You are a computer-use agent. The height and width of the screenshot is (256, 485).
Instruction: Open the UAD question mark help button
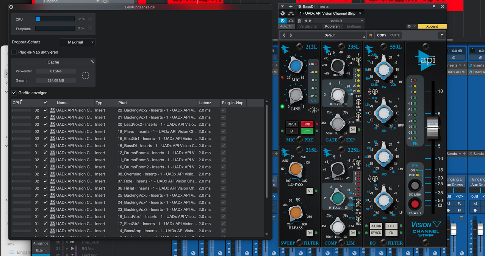[x=441, y=35]
